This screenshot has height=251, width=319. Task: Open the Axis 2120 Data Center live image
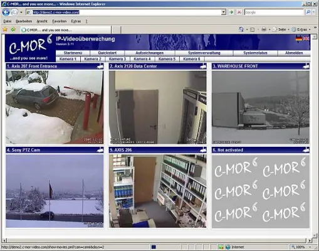tap(158, 107)
